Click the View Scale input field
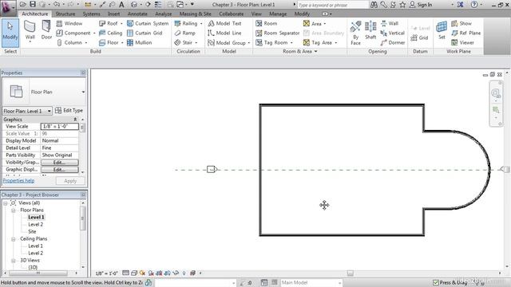The width and height of the screenshot is (511, 287). coord(60,126)
